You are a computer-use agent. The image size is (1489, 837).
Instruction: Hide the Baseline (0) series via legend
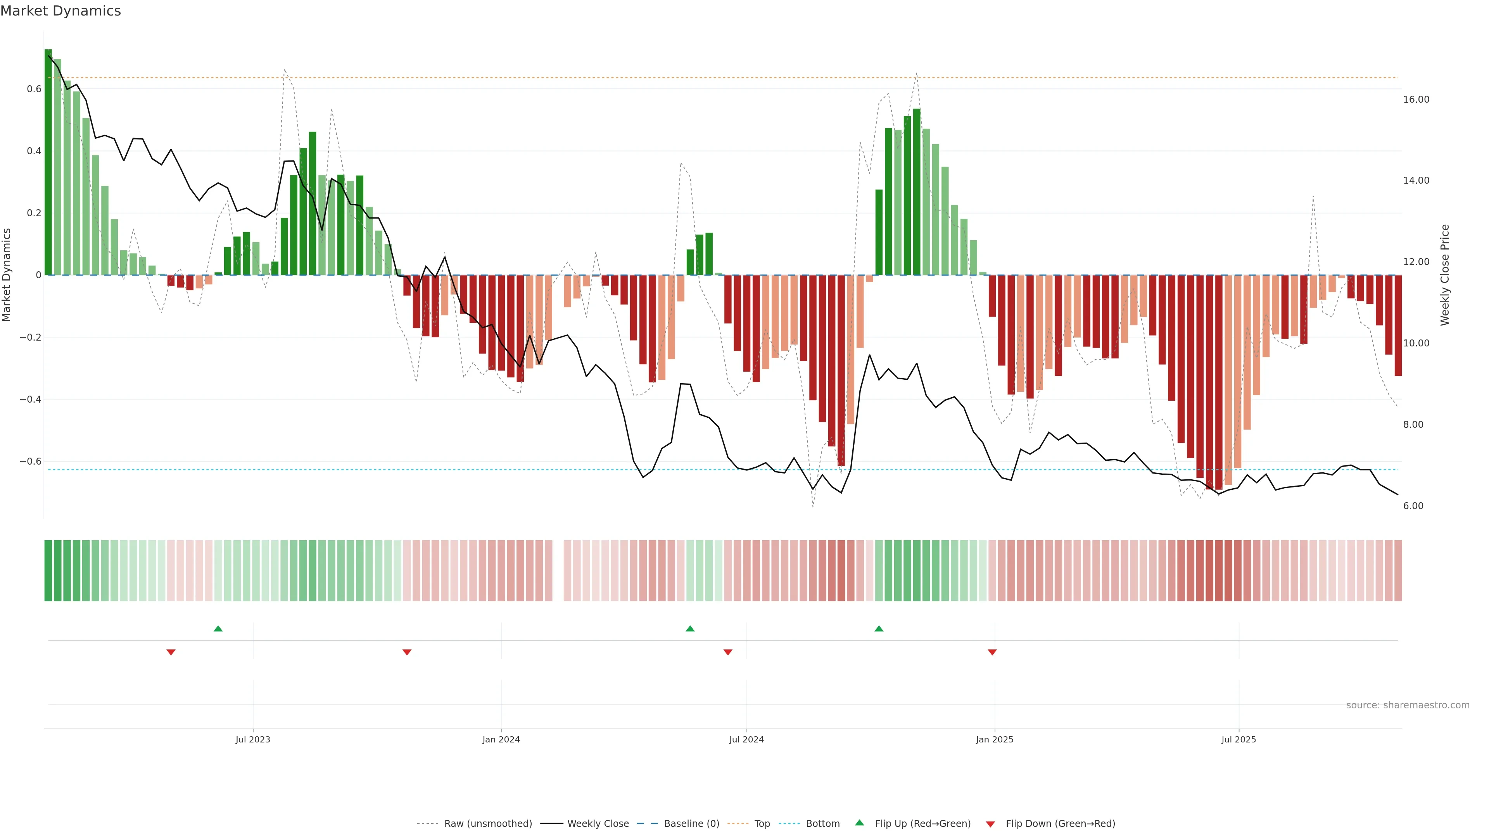click(x=691, y=824)
